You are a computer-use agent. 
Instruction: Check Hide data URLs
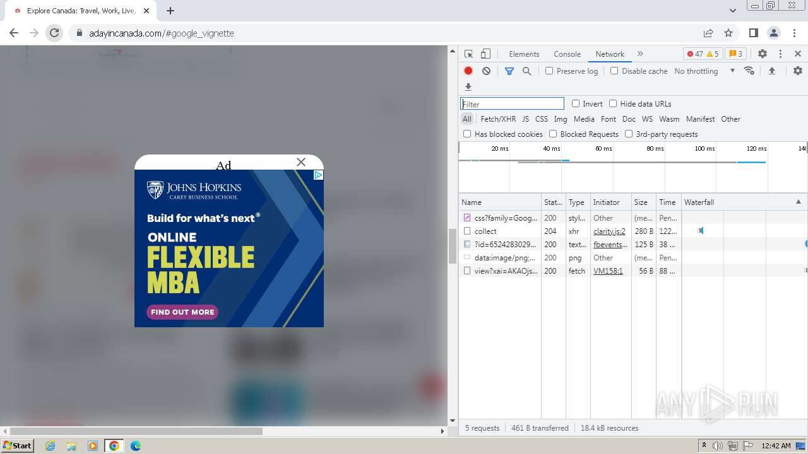click(x=613, y=103)
